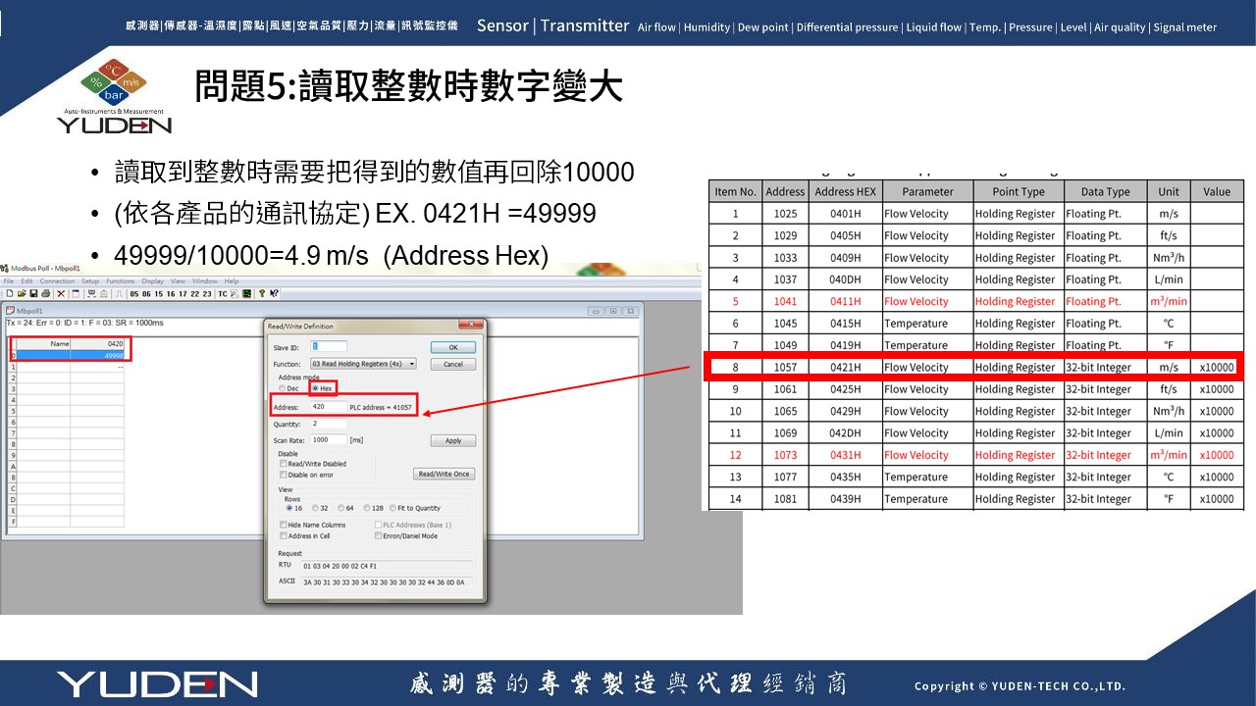Select 32 rows radio option

(315, 508)
